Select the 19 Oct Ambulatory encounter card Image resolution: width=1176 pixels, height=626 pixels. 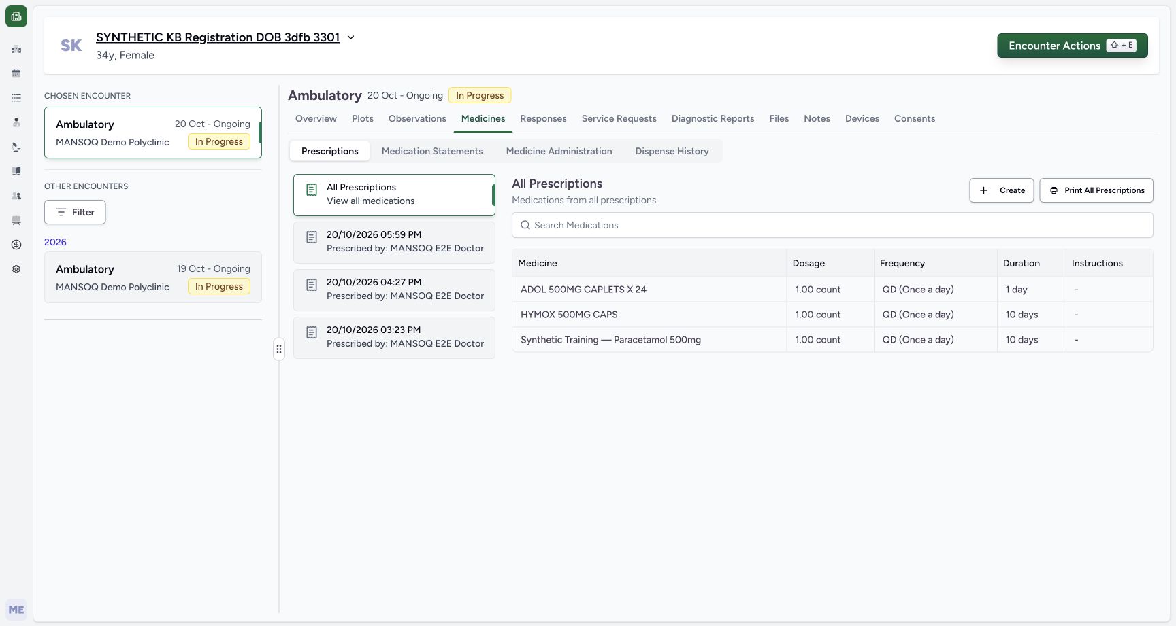[x=153, y=277]
